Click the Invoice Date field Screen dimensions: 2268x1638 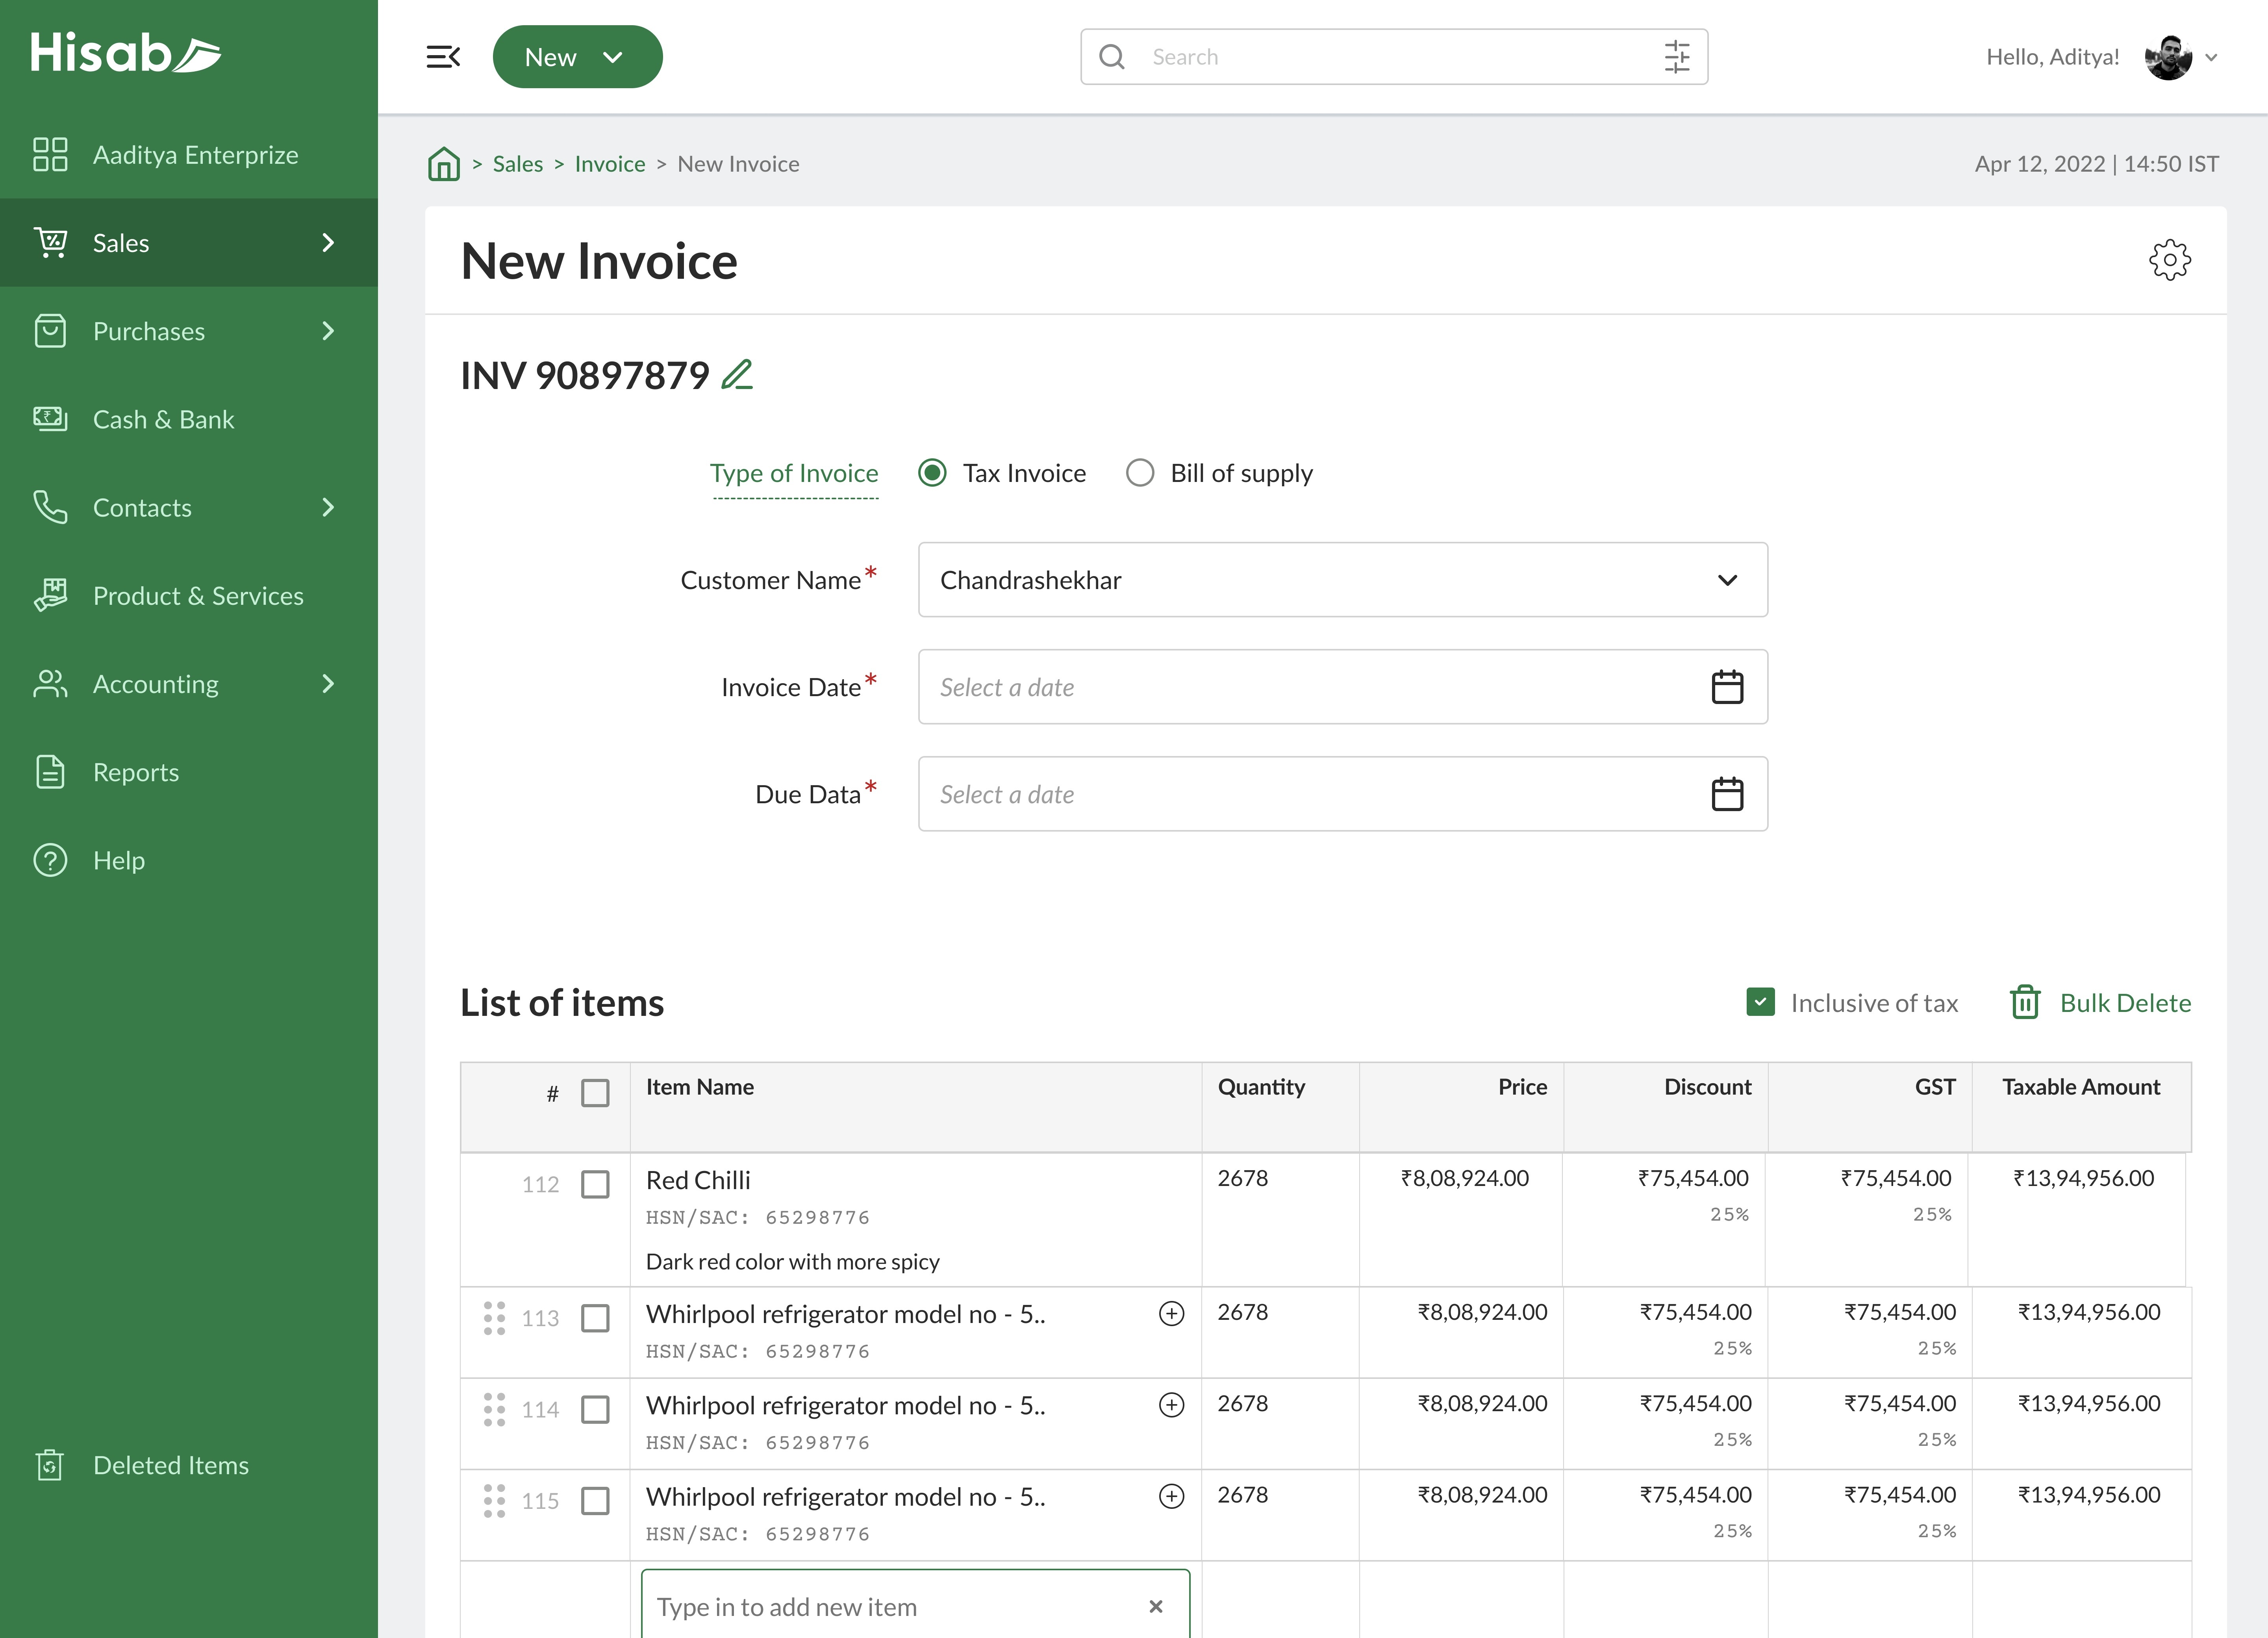1343,687
